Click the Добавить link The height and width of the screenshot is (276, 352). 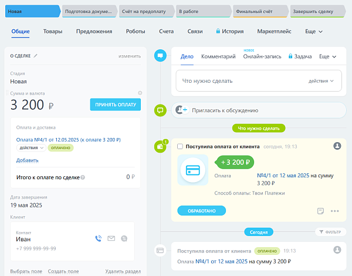click(x=28, y=160)
